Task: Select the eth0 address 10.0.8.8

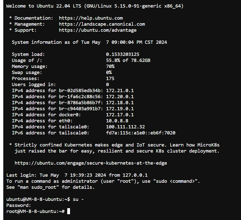Action: [117, 121]
